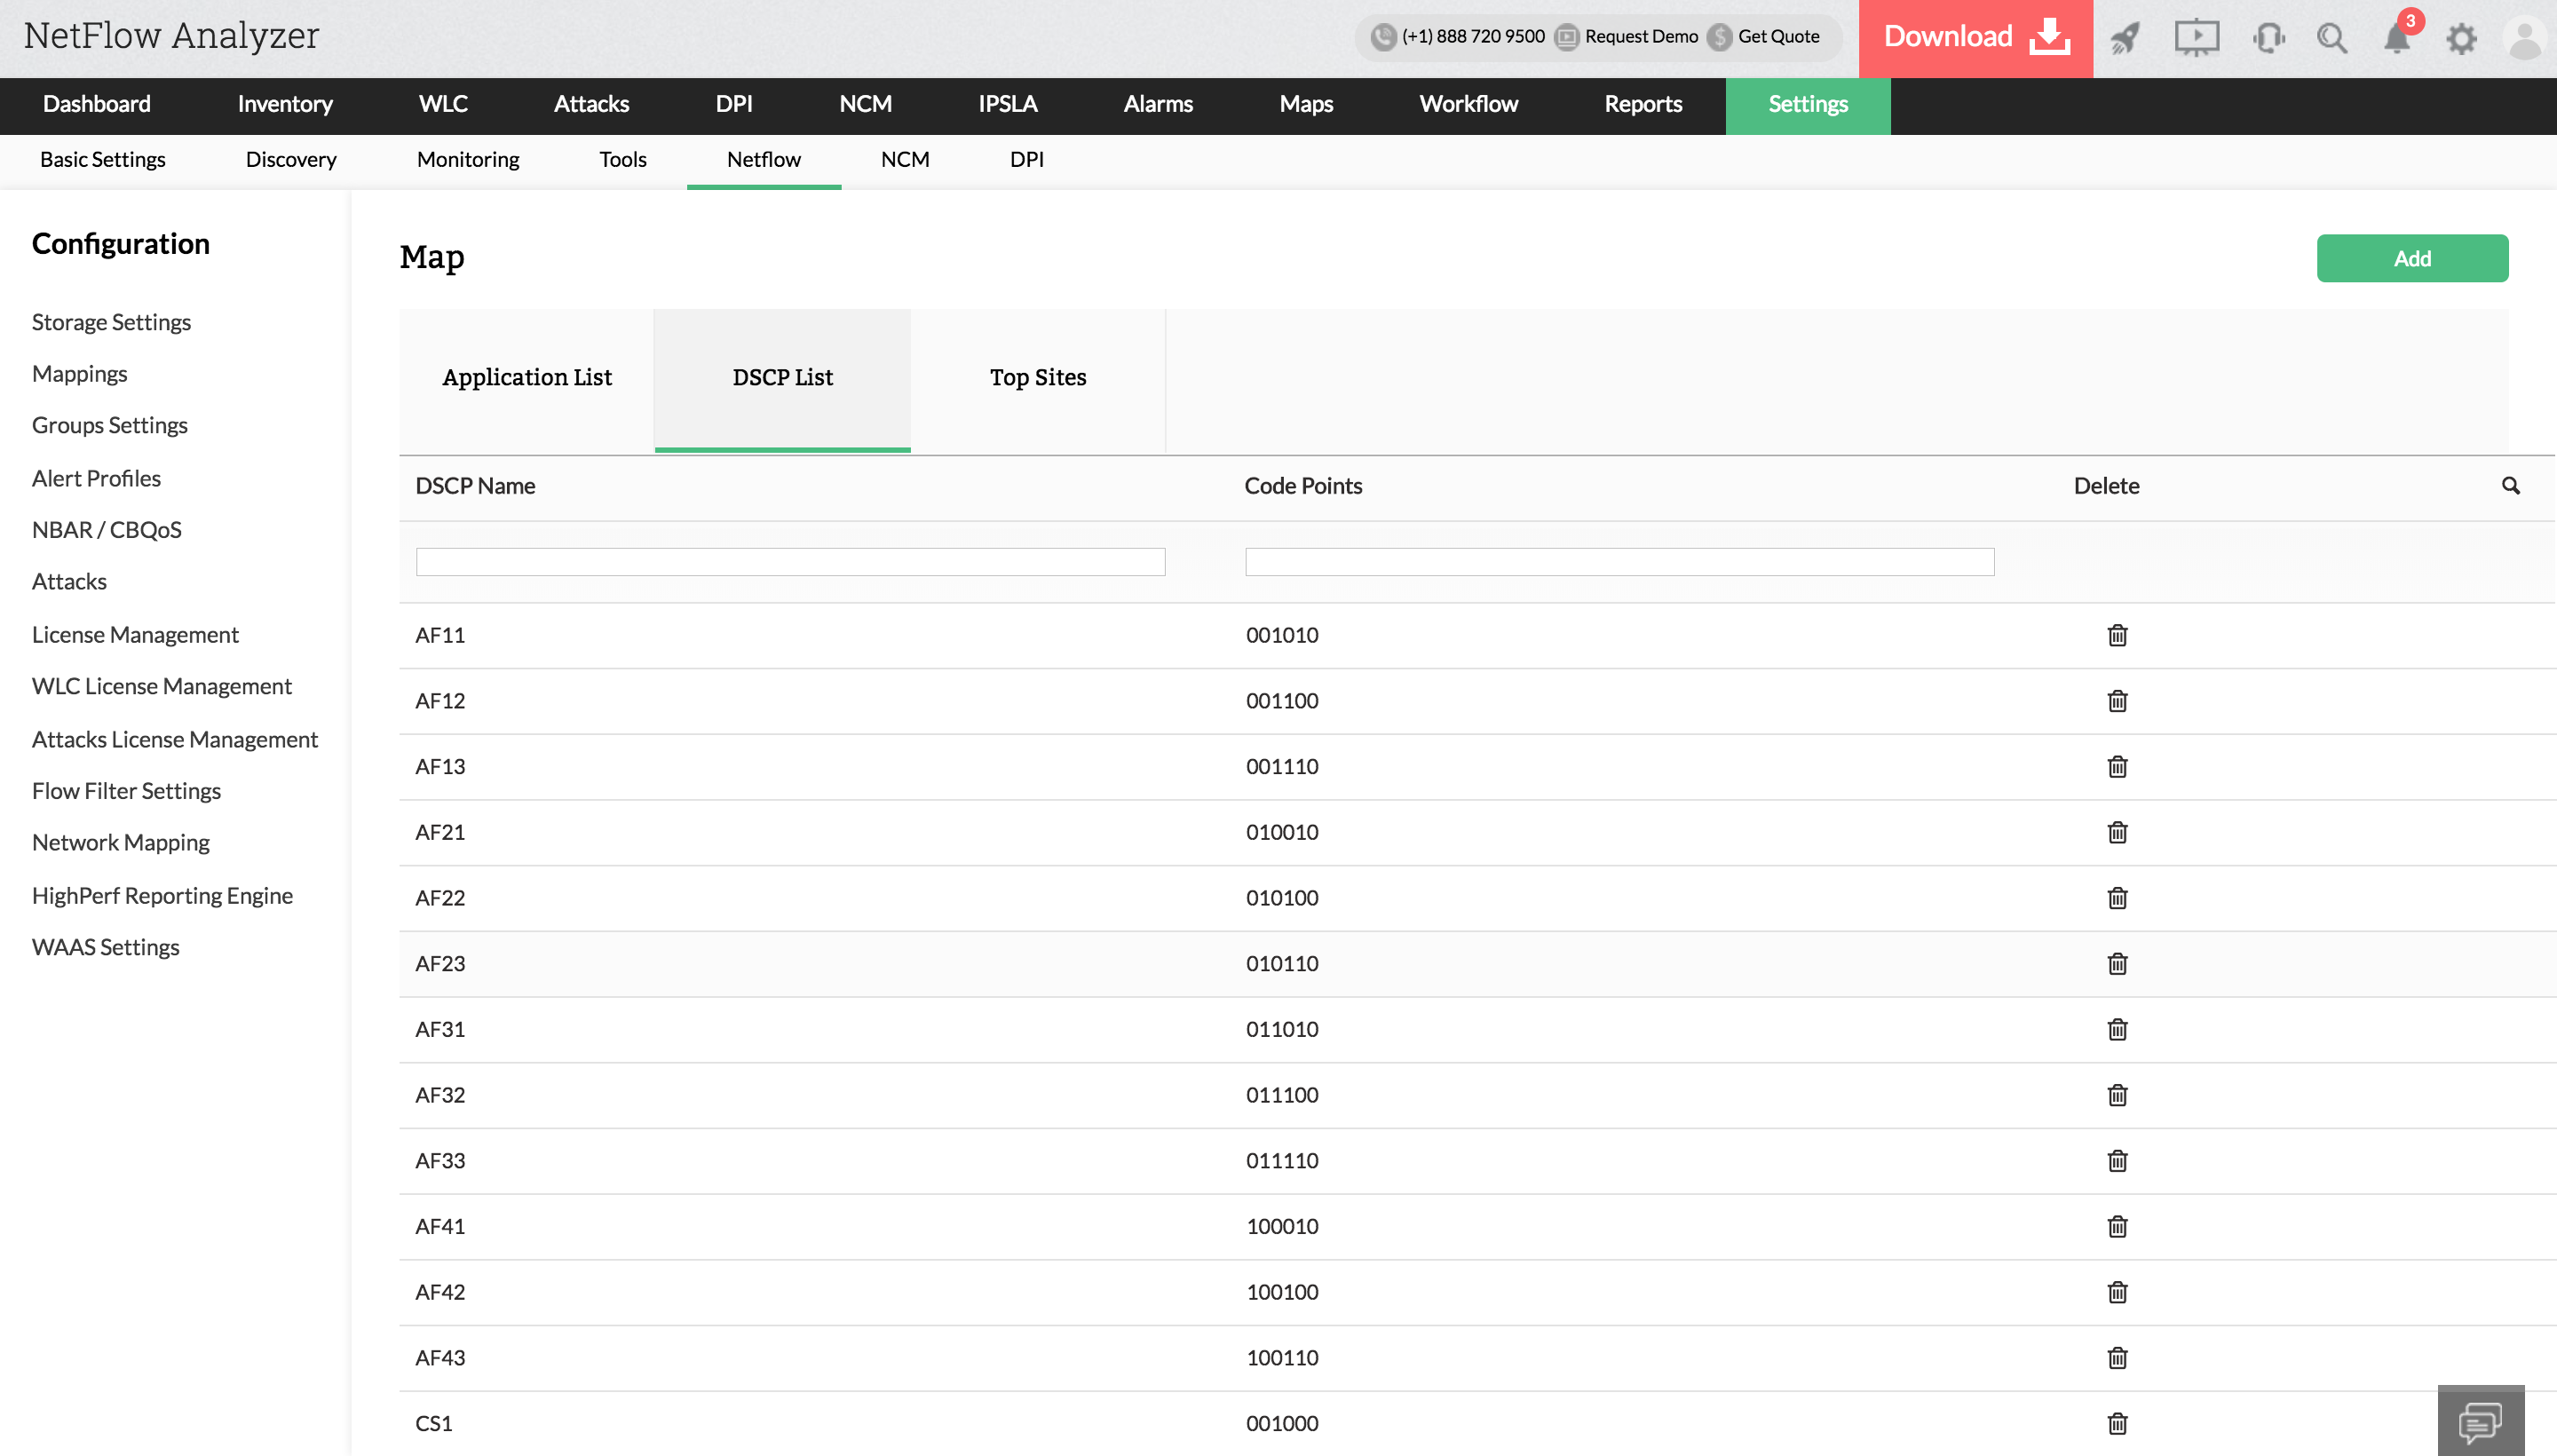Switch to Application List tab
The width and height of the screenshot is (2557, 1456).
527,378
